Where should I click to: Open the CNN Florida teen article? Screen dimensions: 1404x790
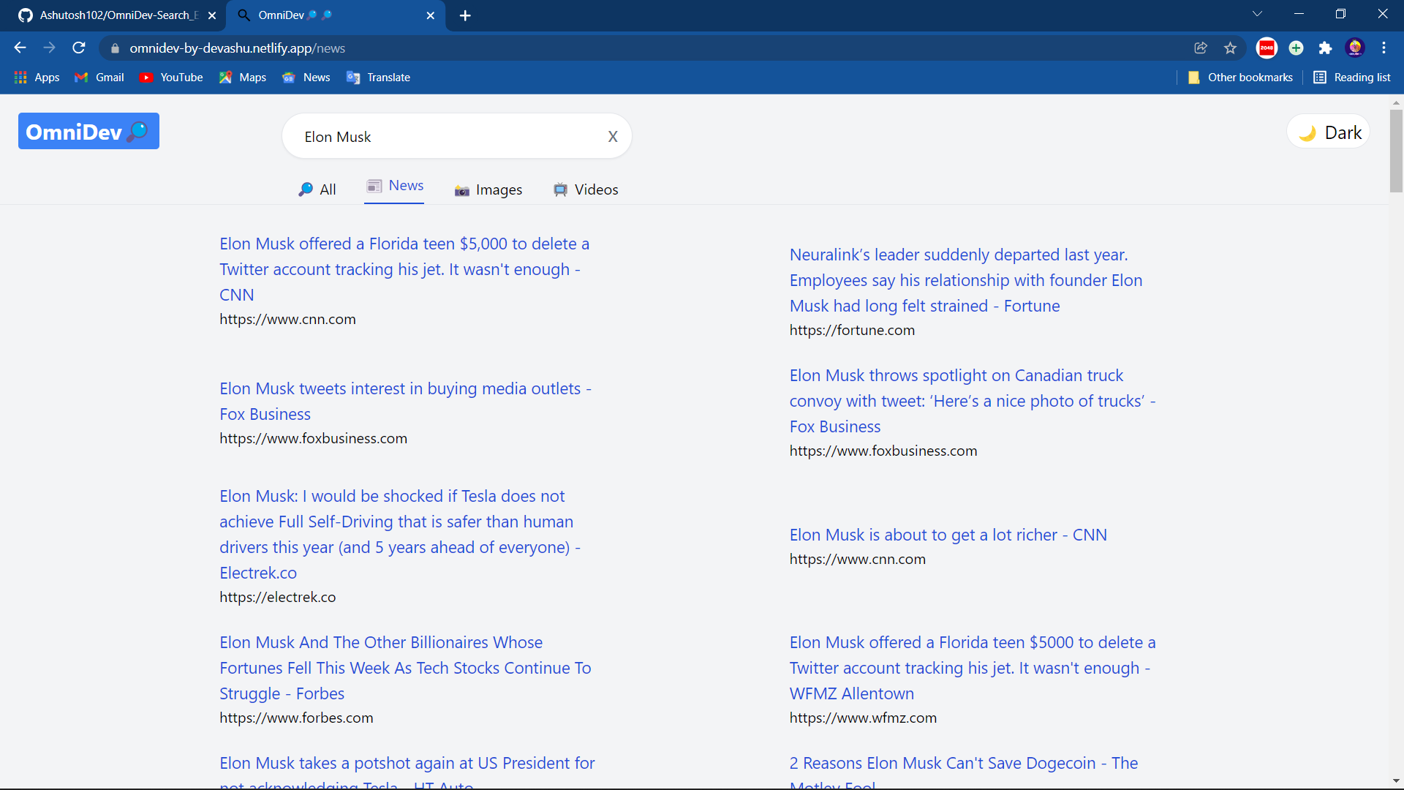tap(404, 269)
